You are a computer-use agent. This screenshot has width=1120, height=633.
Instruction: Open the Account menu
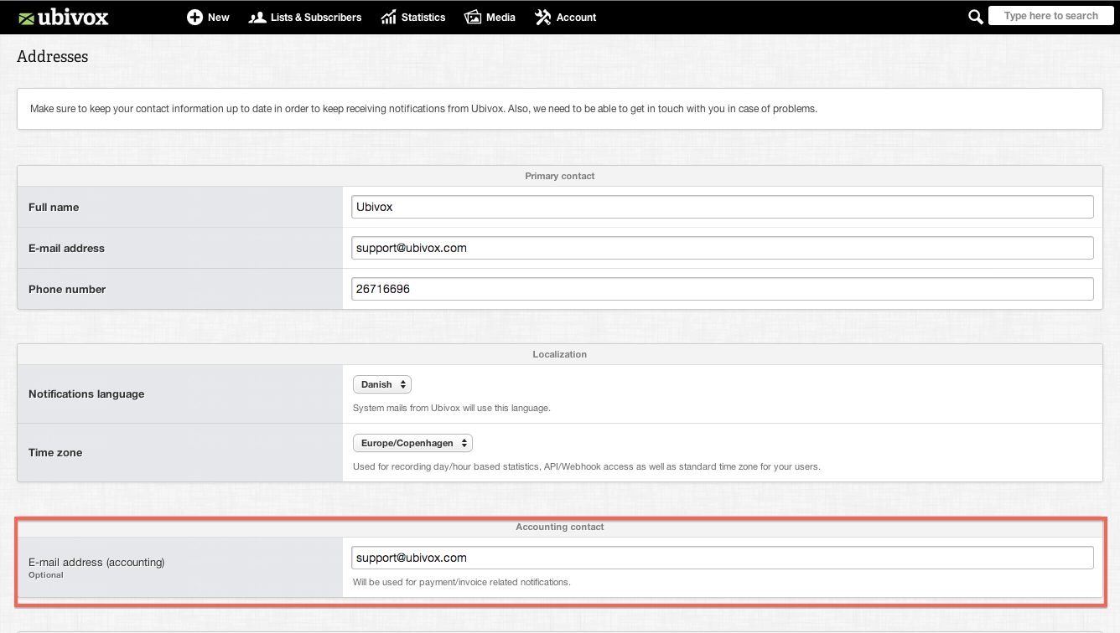click(x=565, y=17)
